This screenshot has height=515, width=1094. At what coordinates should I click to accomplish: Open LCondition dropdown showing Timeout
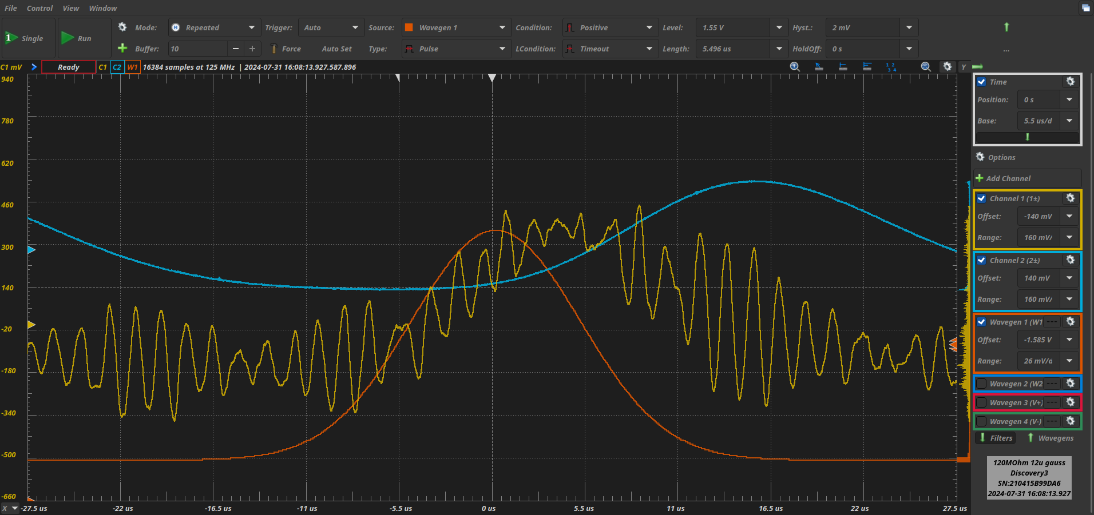click(610, 49)
